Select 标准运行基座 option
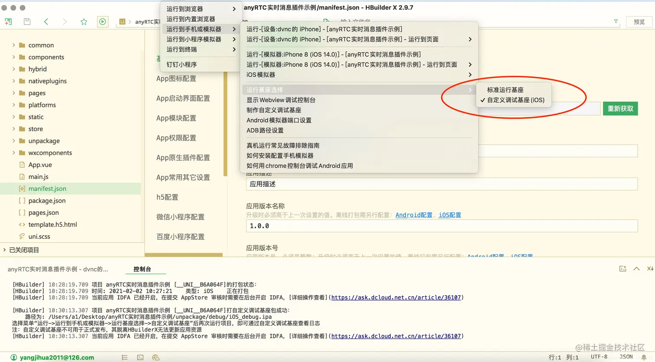 click(513, 90)
